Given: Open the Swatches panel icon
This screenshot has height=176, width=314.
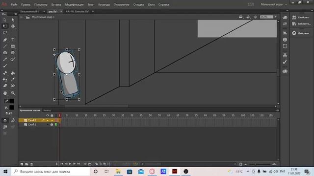Looking at the screenshot, I should click(x=285, y=24).
